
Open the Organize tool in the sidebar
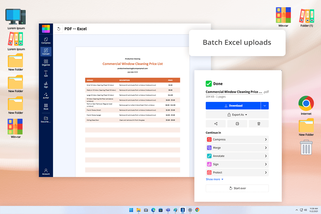(46, 63)
